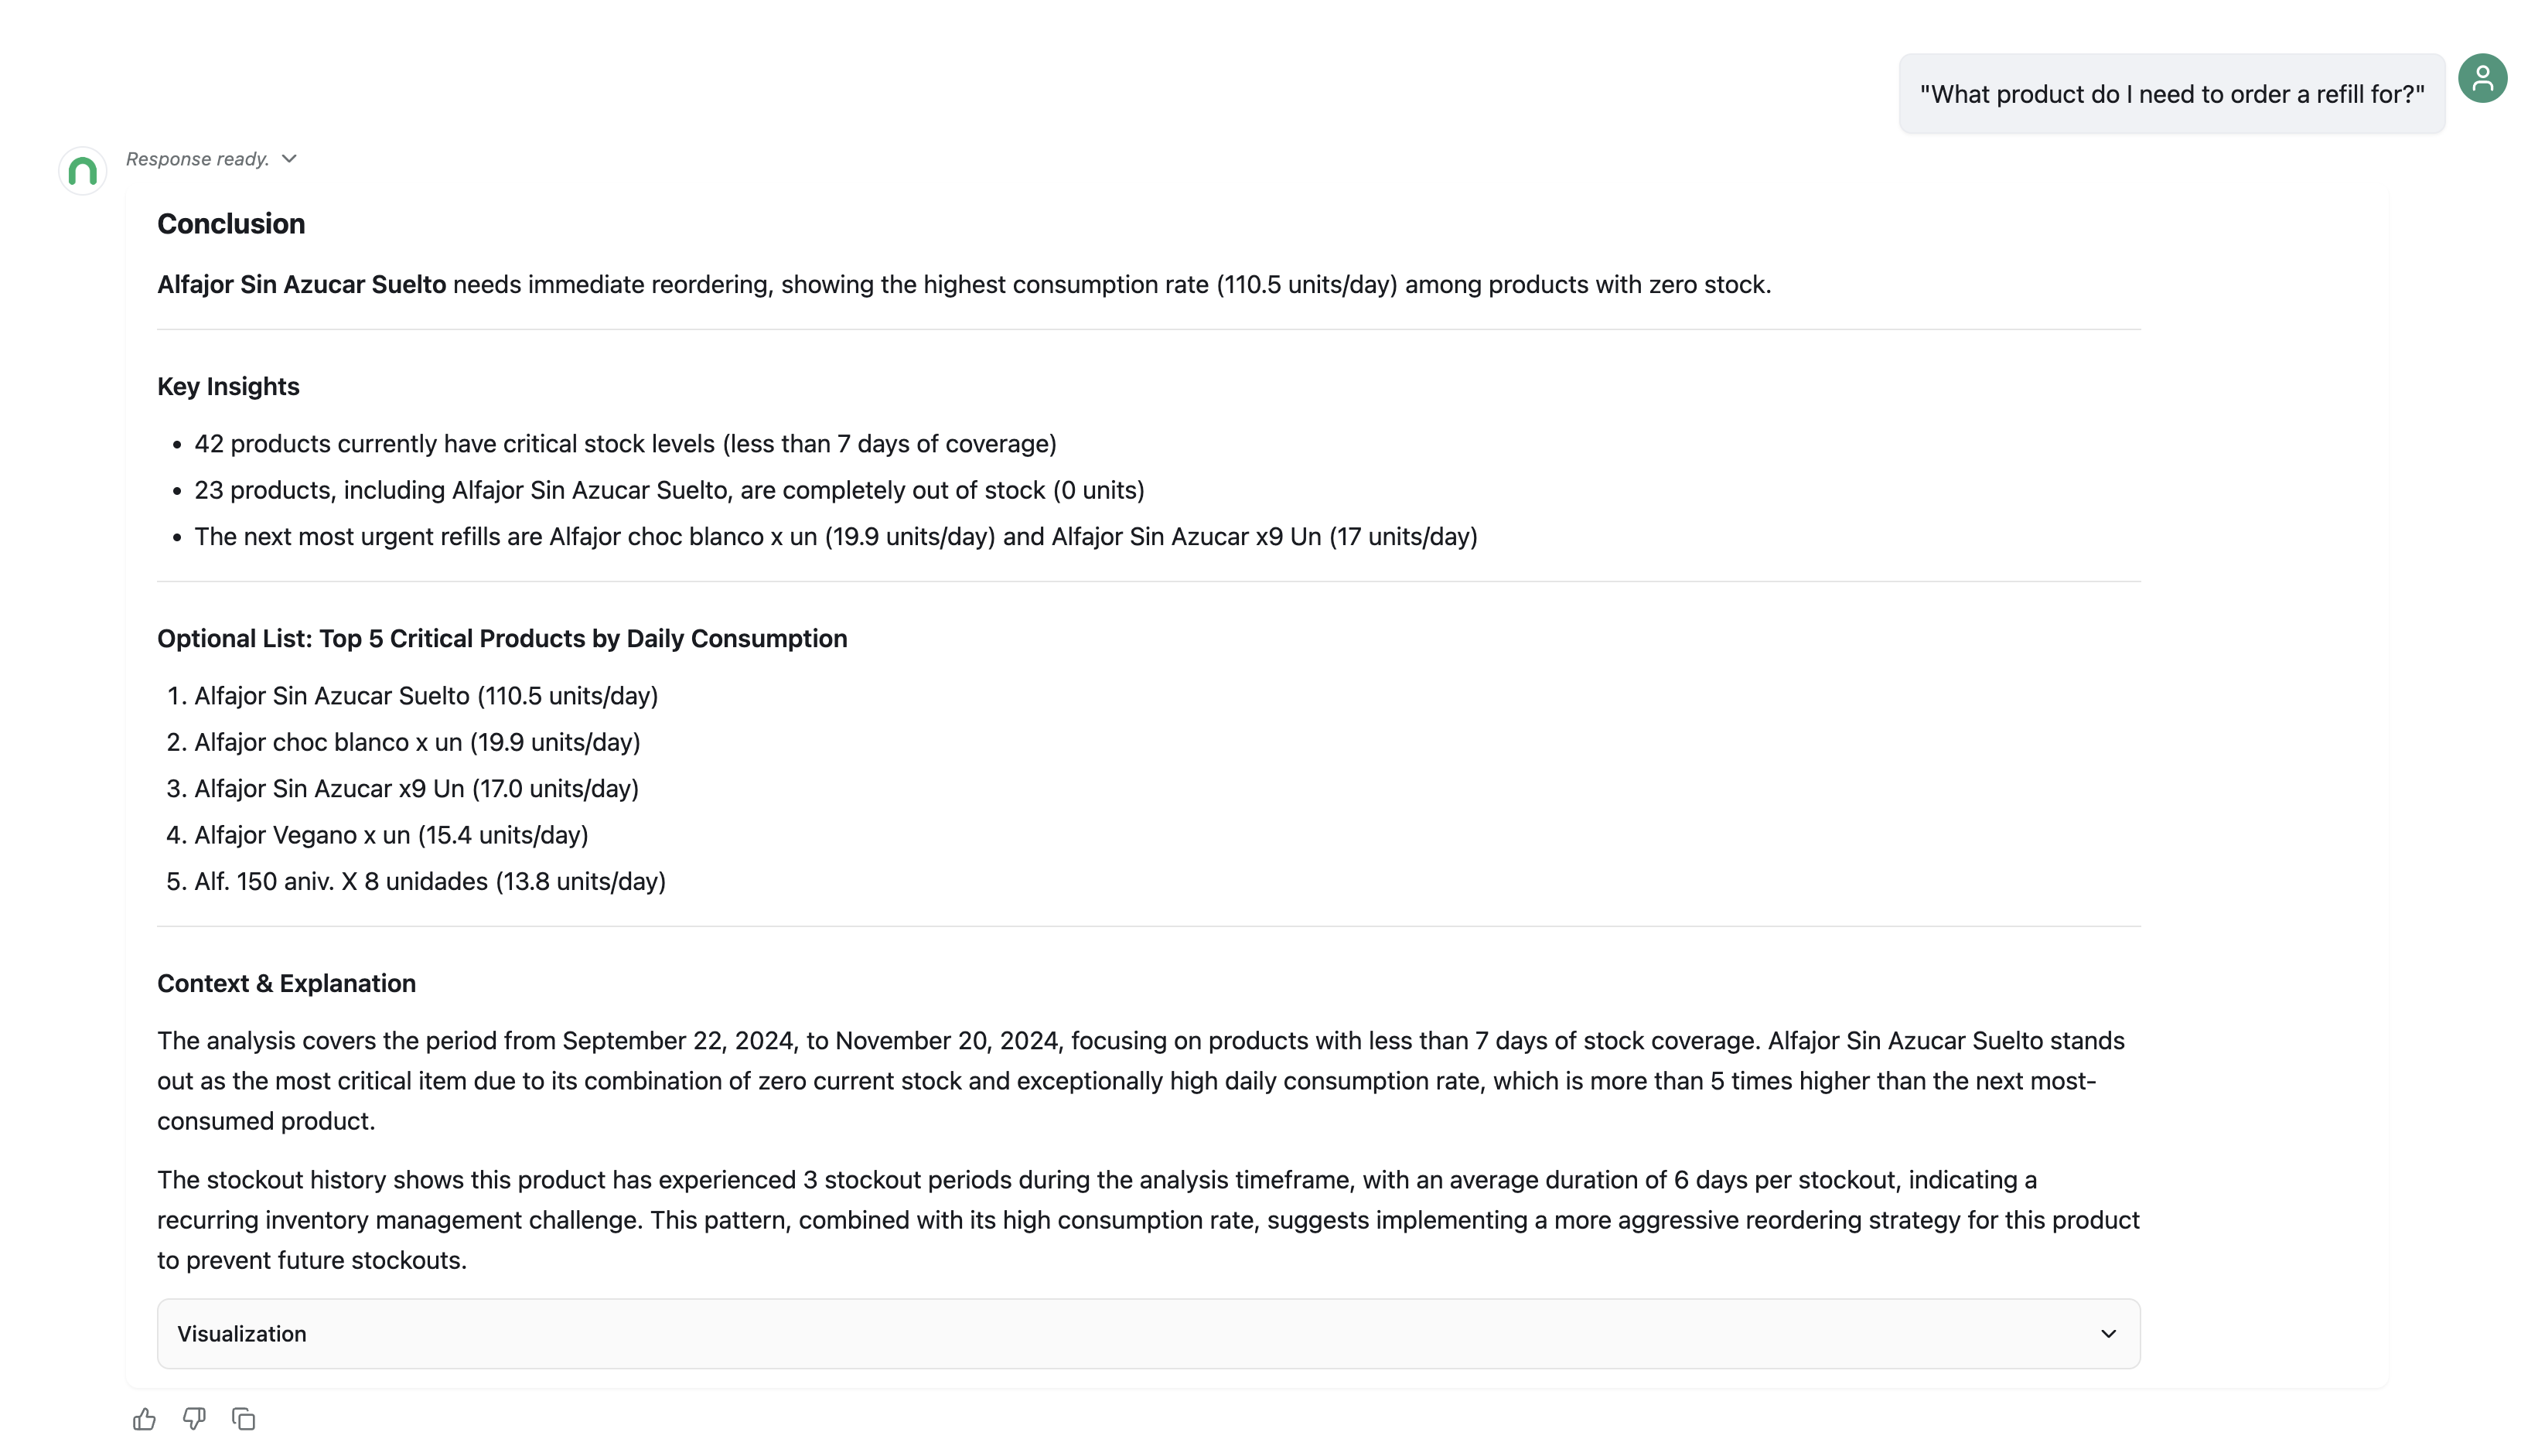Click the 42 products critical stock bullet
Screen dimensions: 2538x1456
point(625,444)
